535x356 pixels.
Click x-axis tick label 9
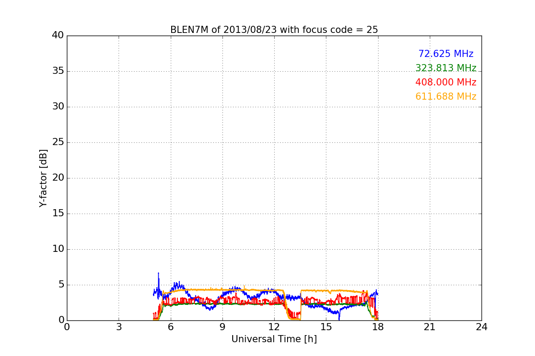[x=222, y=327]
